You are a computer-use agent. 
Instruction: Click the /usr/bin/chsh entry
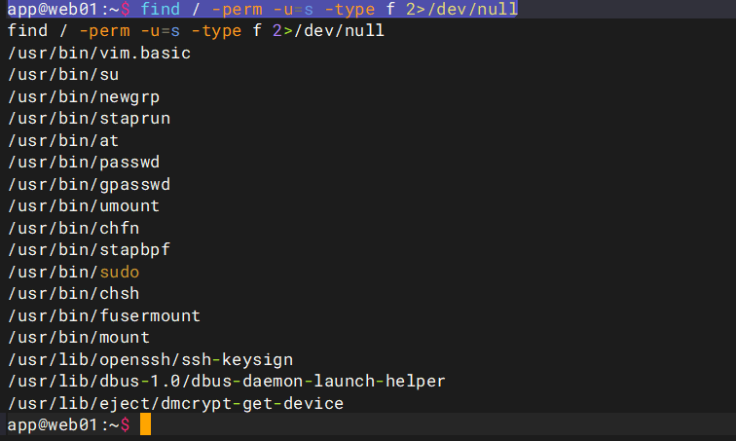73,293
